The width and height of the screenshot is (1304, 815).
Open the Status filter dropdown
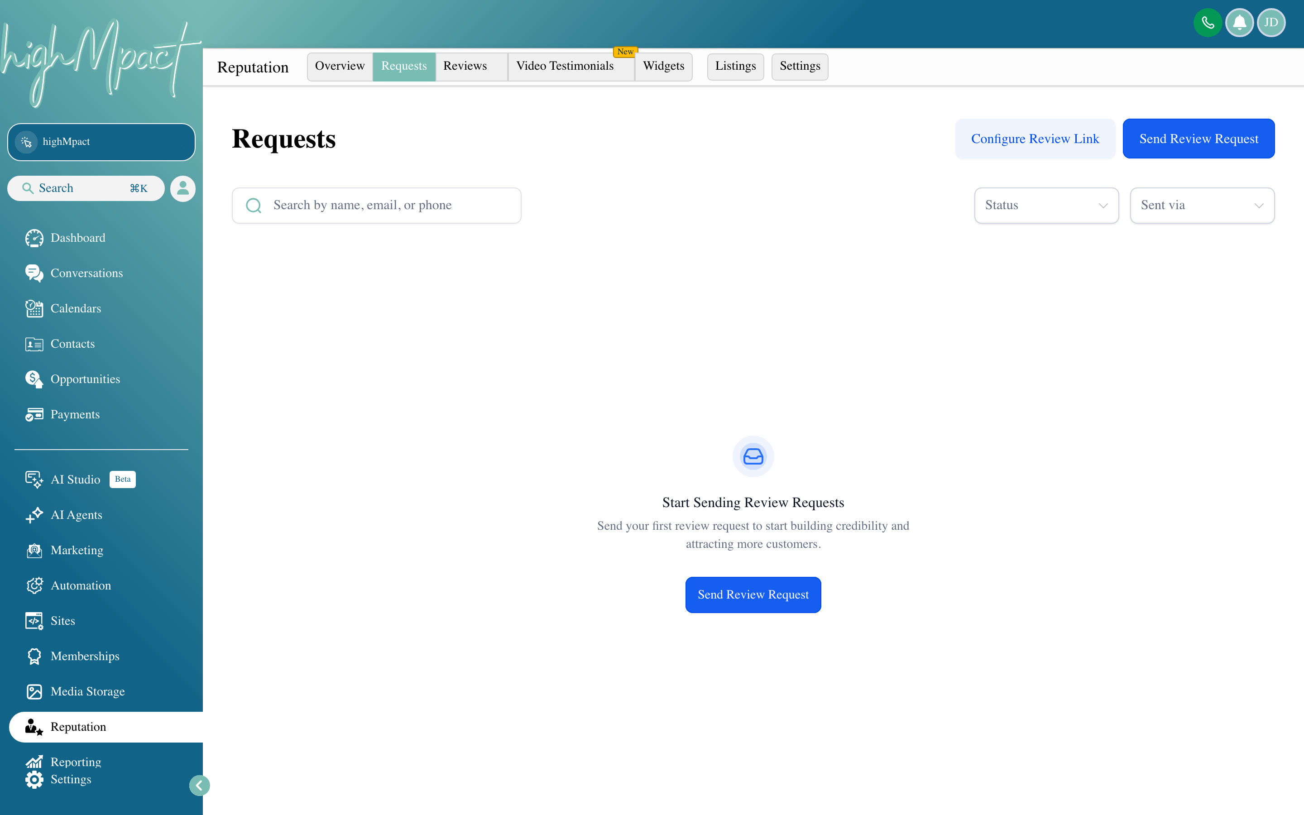[1046, 206]
